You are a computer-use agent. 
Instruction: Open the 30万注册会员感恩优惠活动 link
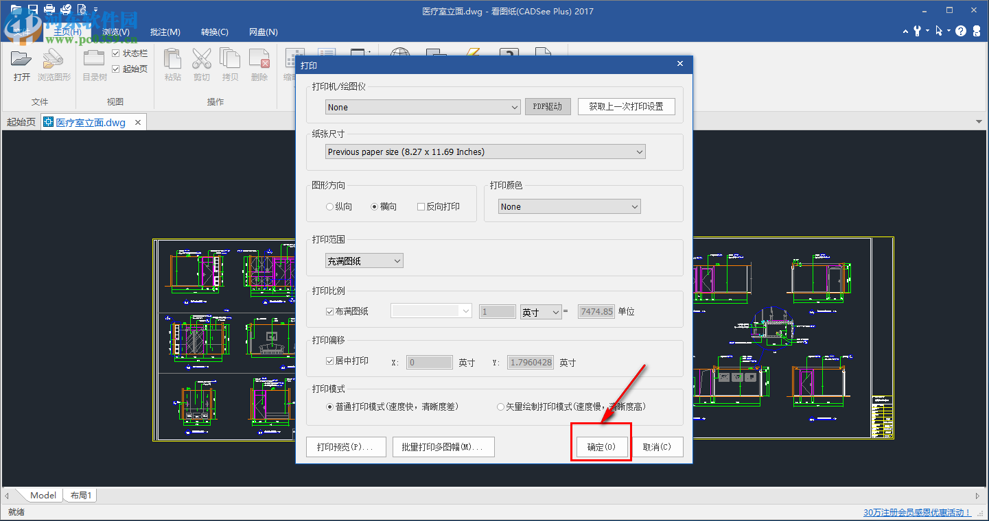pos(917,512)
